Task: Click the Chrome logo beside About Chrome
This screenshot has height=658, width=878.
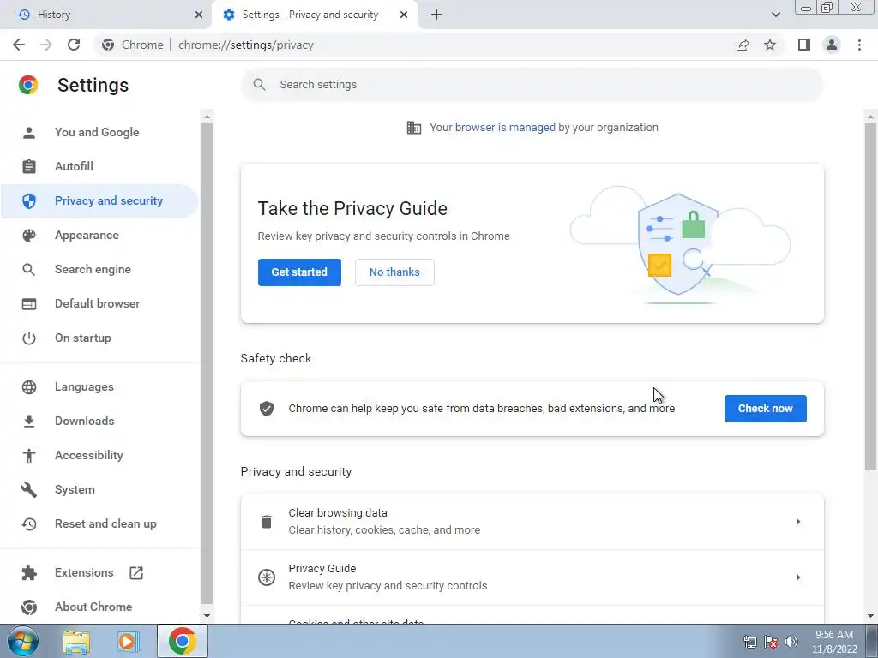Action: coord(29,607)
